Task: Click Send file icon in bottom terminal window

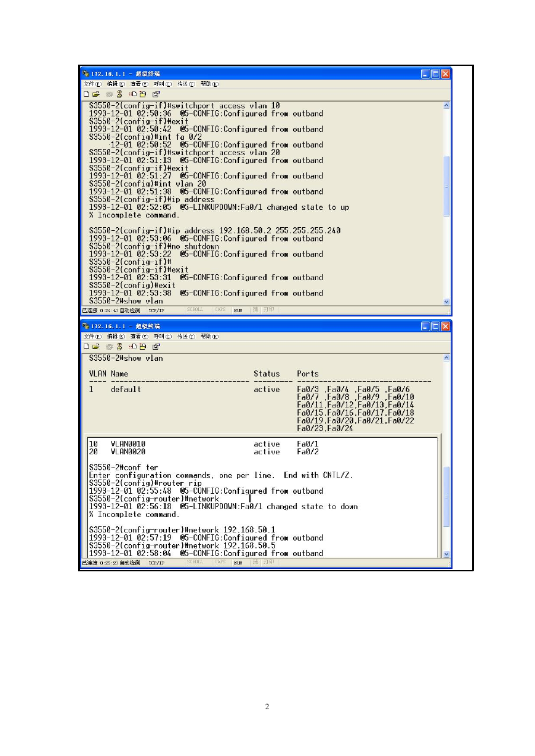Action: (x=132, y=347)
